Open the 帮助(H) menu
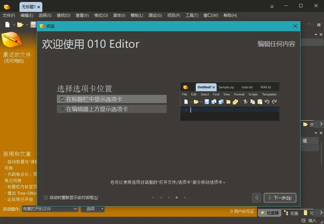This screenshot has height=224, width=324. tap(230, 15)
